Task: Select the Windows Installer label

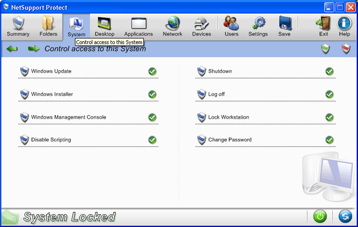Action: 52,94
